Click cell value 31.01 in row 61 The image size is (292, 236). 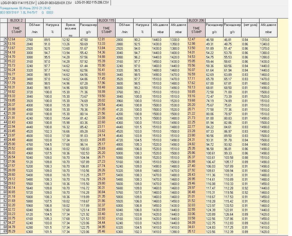(x=196, y=197)
